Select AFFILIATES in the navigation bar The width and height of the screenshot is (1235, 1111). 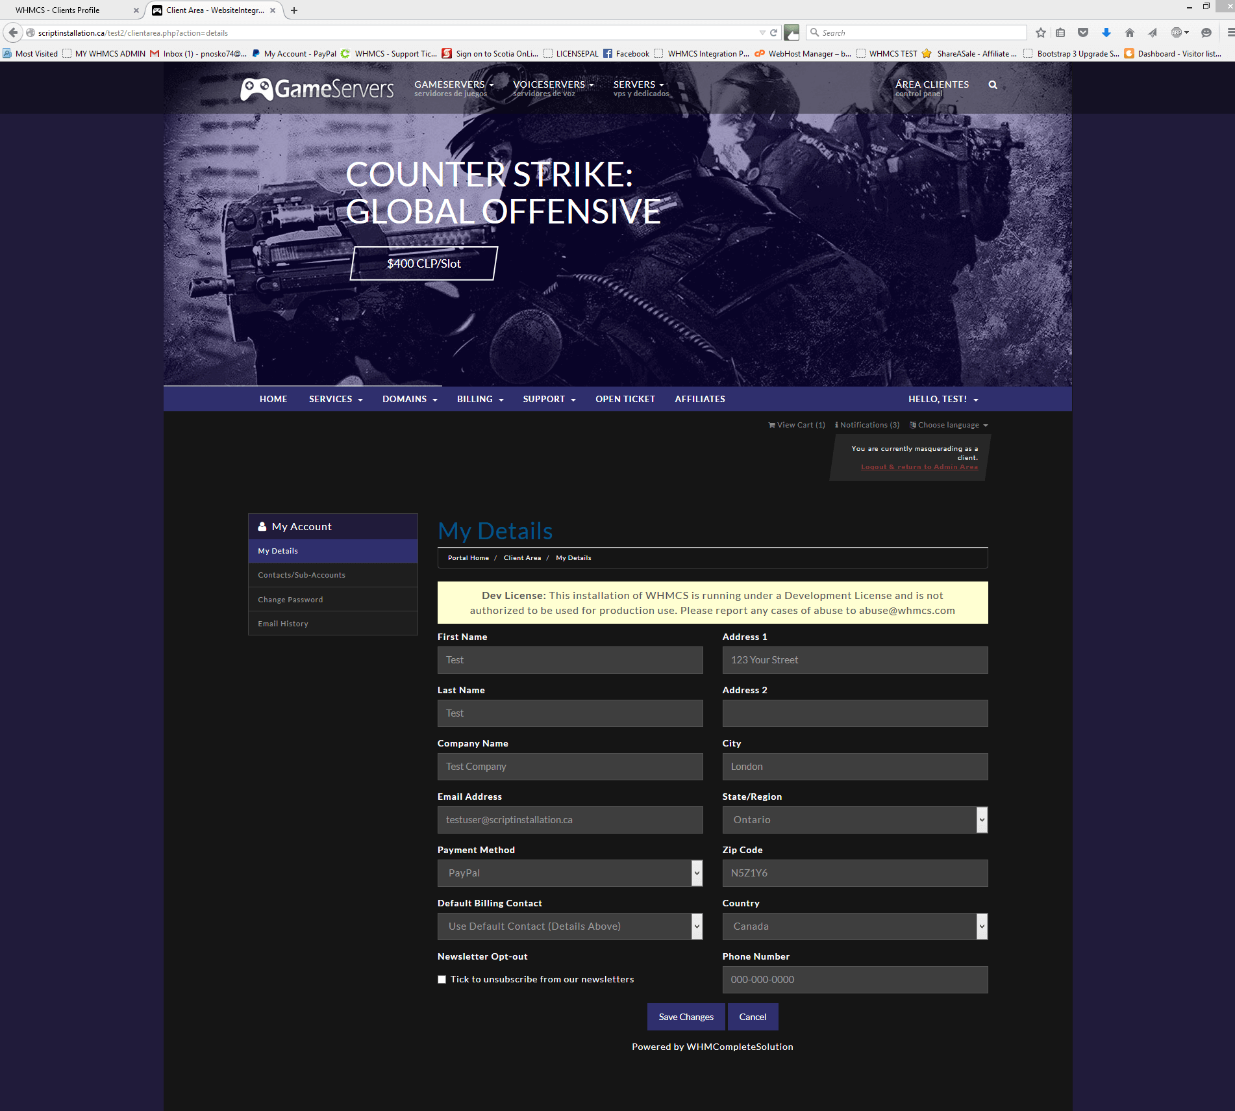tap(700, 399)
